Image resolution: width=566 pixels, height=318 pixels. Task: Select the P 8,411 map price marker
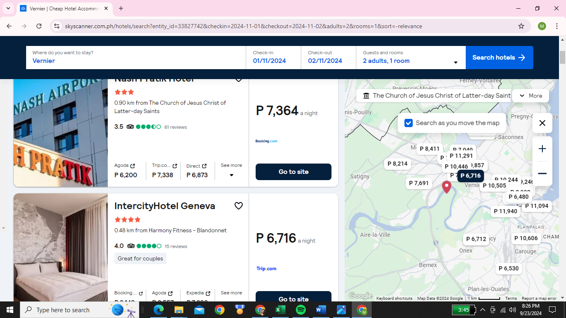429,149
